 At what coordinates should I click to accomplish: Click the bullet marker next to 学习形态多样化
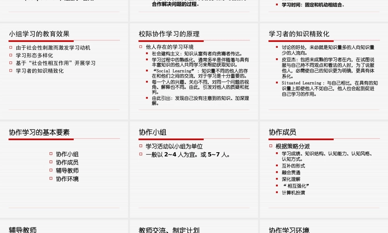click(x=10, y=55)
